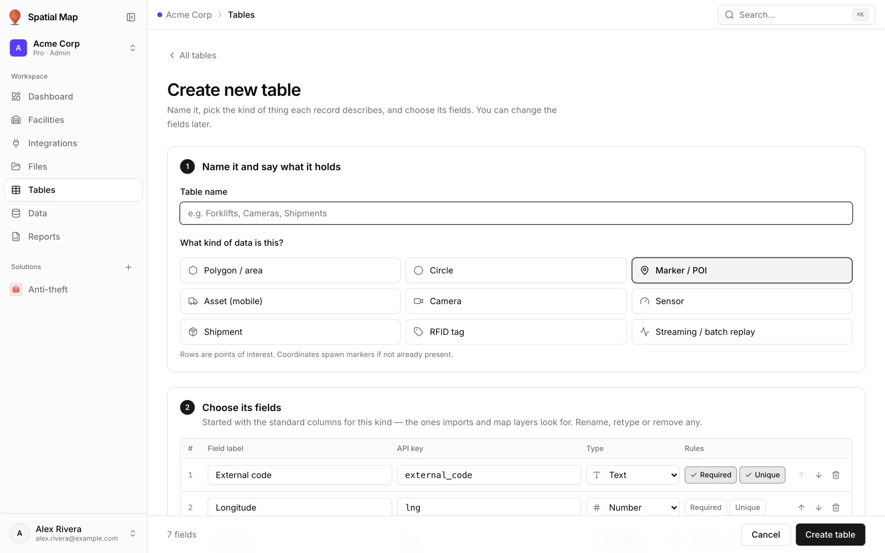The image size is (885, 553).
Task: Enable Required rule for Longitude
Action: 706,507
